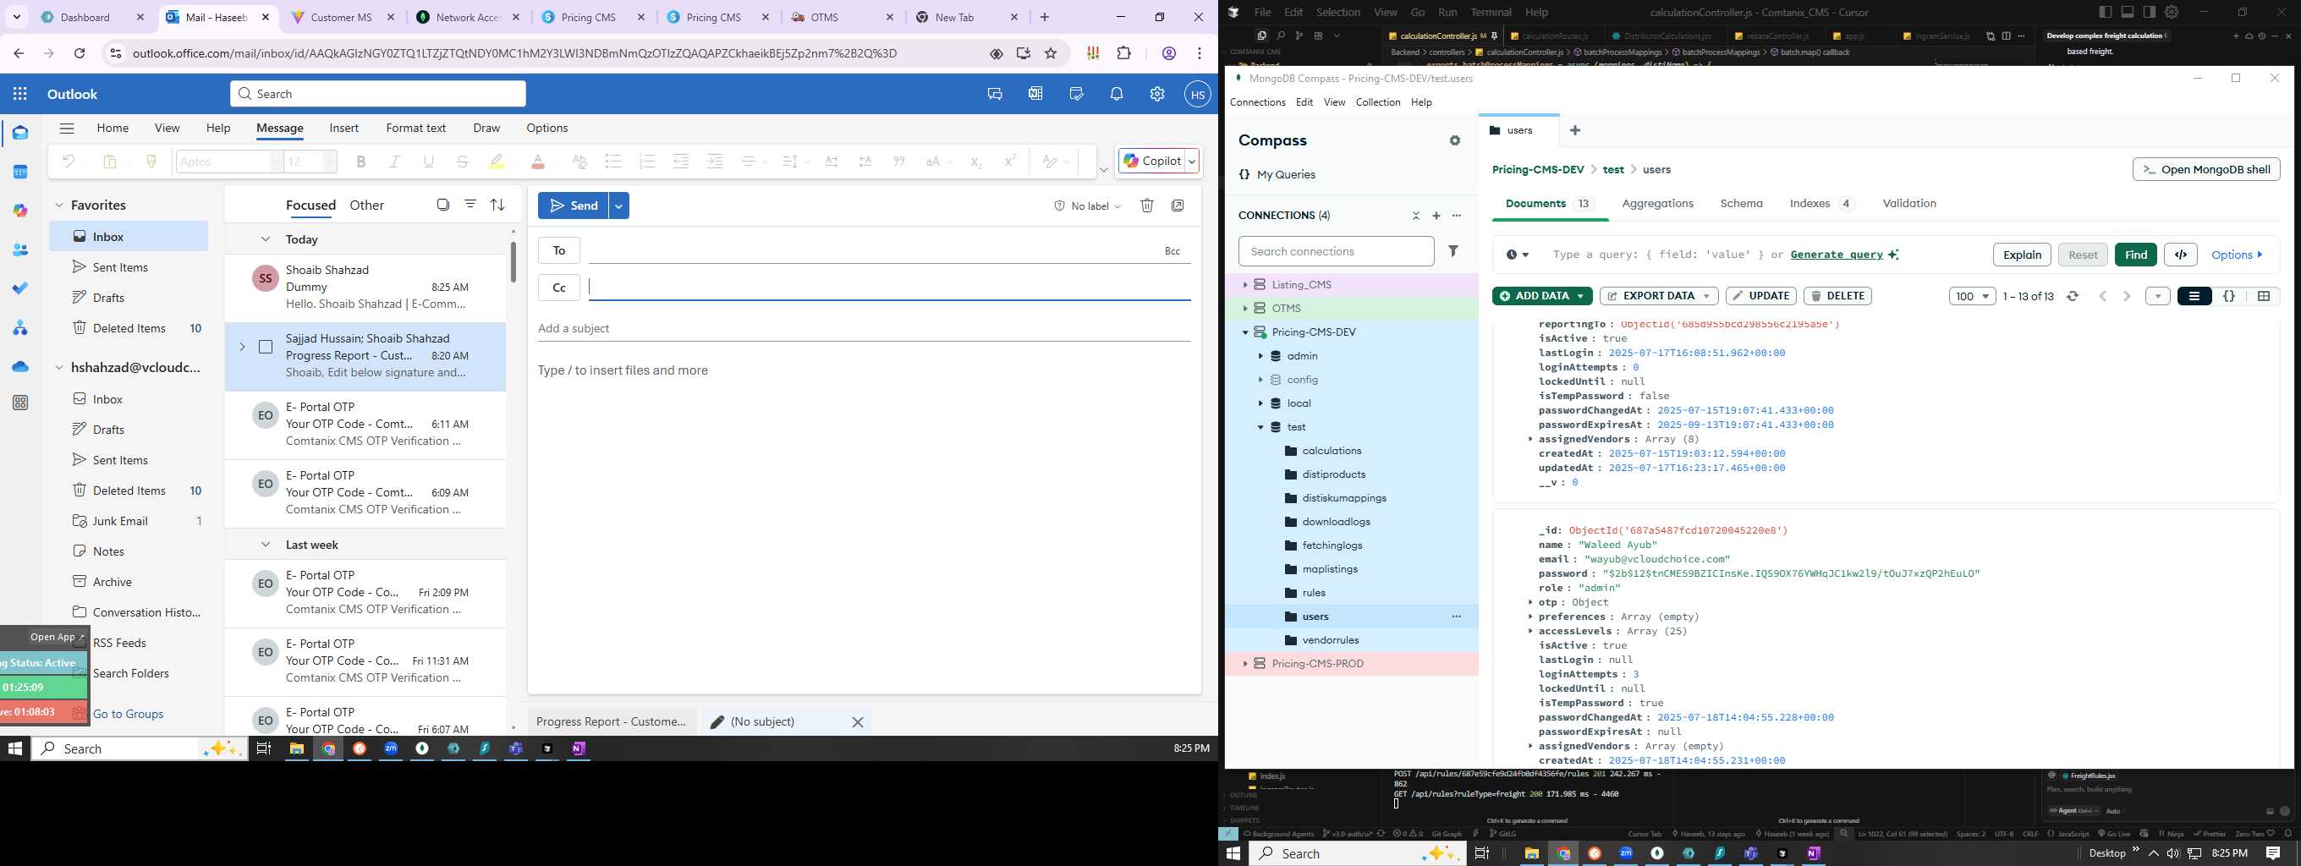This screenshot has width=2301, height=866.
Task: Open the Calendar icon in Outlook sidebar
Action: pyautogui.click(x=20, y=172)
